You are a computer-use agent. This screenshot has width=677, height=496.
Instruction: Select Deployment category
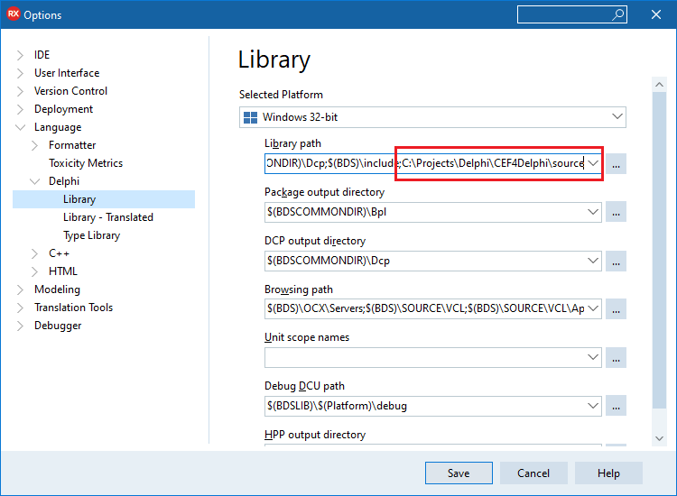63,109
